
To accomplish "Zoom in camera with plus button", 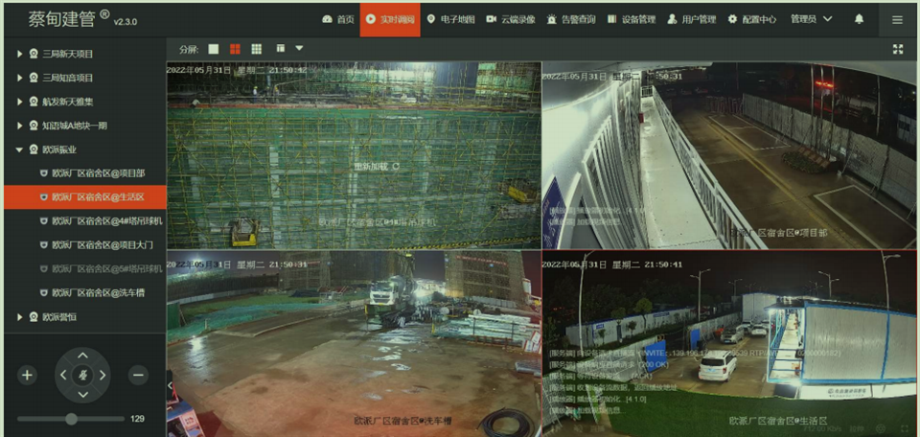I will click(x=27, y=376).
